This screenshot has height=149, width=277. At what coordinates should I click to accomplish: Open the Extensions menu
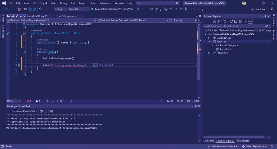105,3
